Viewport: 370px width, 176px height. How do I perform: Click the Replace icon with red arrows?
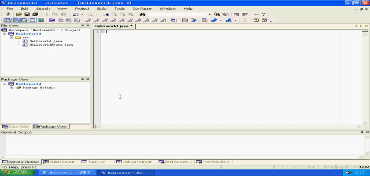point(226,15)
